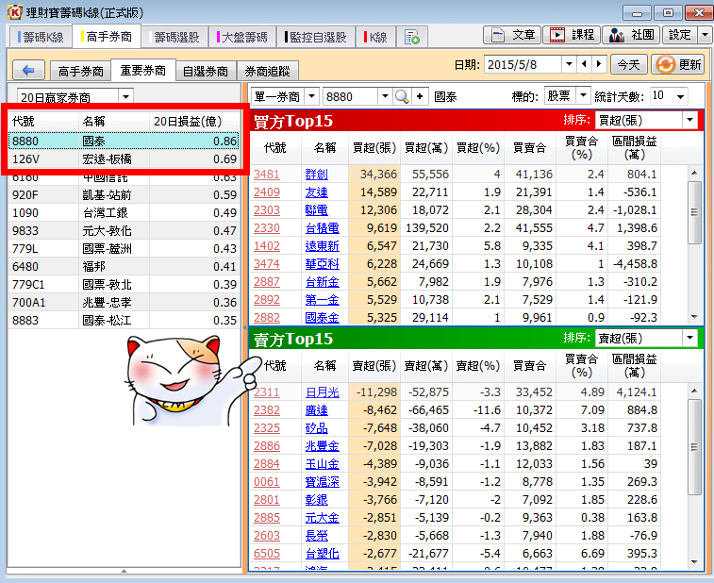Open stock code link 3481
Screen dimensions: 714x583
point(267,174)
